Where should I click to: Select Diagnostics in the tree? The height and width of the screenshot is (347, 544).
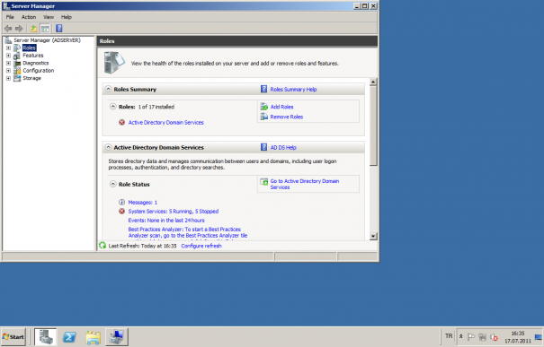(x=36, y=63)
